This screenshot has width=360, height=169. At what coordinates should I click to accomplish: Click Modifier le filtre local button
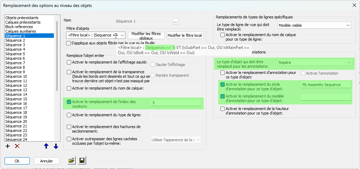[185, 35]
